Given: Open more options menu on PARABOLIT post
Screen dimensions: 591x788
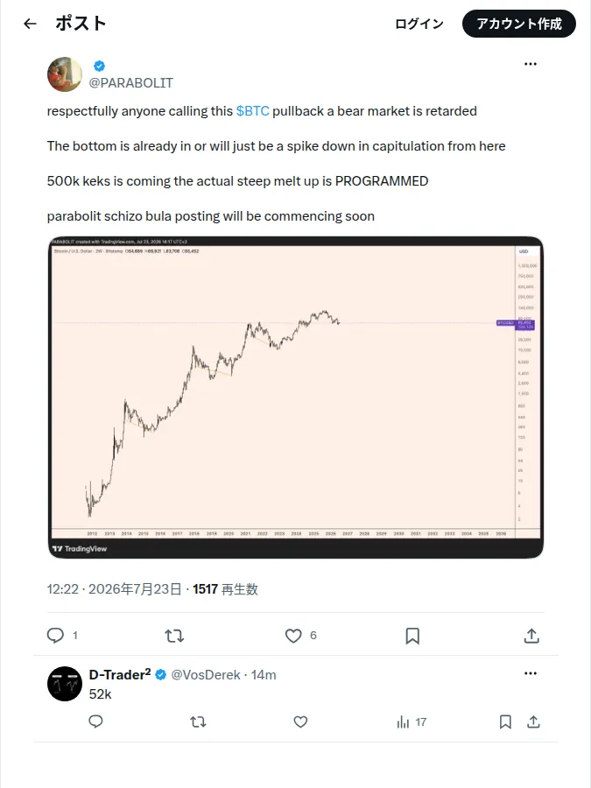Looking at the screenshot, I should 531,64.
